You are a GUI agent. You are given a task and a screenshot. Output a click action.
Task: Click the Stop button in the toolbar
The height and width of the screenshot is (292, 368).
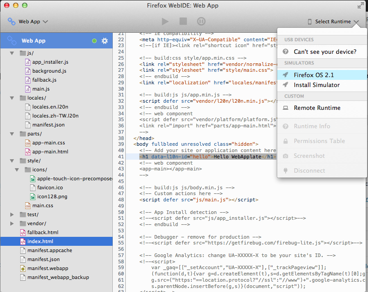(183, 22)
